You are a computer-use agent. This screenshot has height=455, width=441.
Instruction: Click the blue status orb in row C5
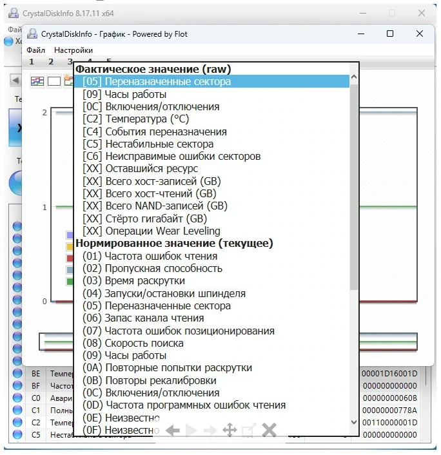pyautogui.click(x=17, y=434)
